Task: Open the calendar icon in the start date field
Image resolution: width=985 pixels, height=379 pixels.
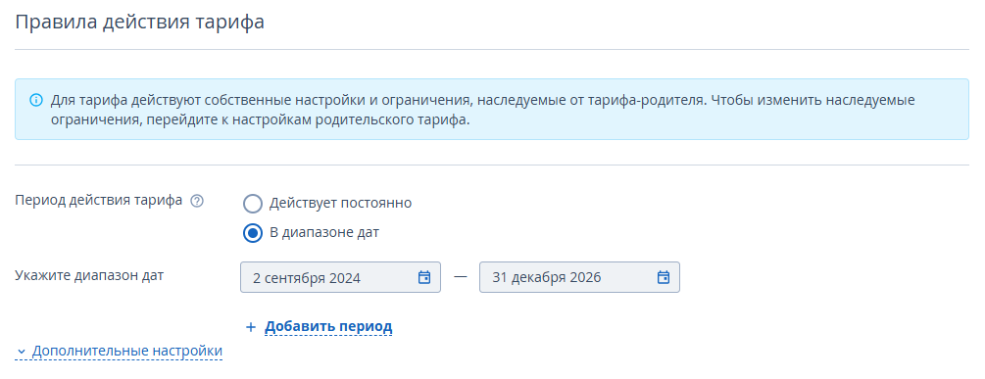Action: pyautogui.click(x=424, y=277)
